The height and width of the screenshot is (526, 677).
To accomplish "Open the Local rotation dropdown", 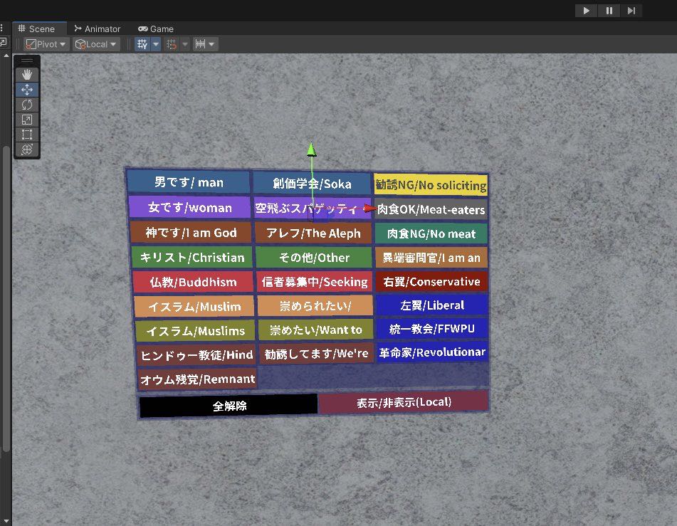I will [x=95, y=44].
